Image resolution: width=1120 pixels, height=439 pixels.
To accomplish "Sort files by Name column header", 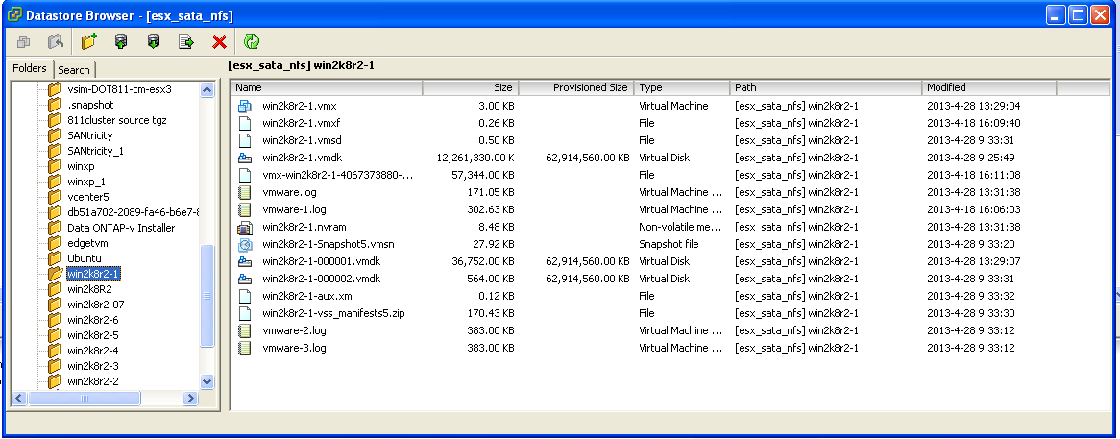I will (327, 87).
